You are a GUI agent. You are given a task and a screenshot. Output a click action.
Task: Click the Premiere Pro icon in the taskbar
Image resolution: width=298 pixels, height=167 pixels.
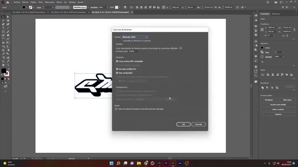coord(166,163)
